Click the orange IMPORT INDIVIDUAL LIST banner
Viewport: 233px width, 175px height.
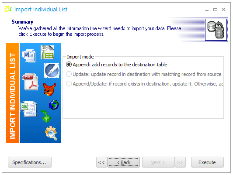[x=13, y=93]
